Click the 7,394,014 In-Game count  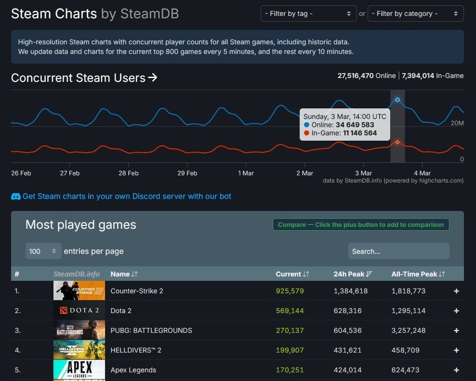tap(433, 76)
